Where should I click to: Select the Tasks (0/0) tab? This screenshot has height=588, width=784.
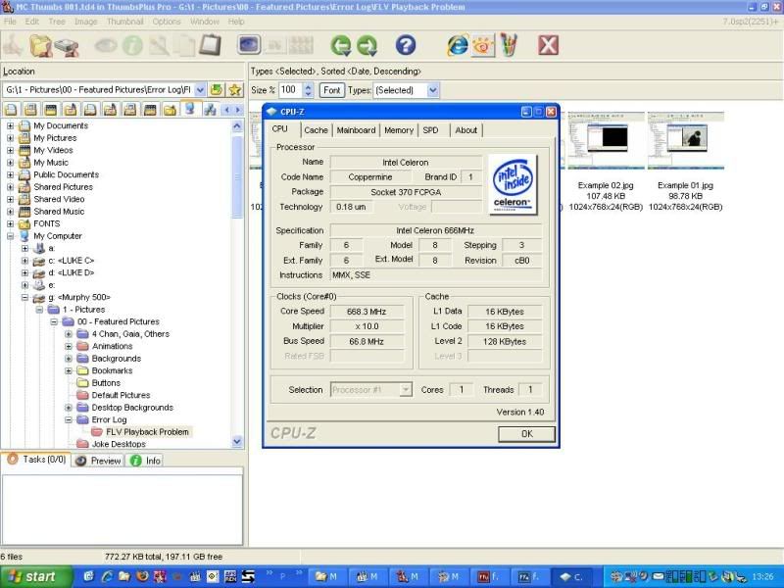point(36,459)
